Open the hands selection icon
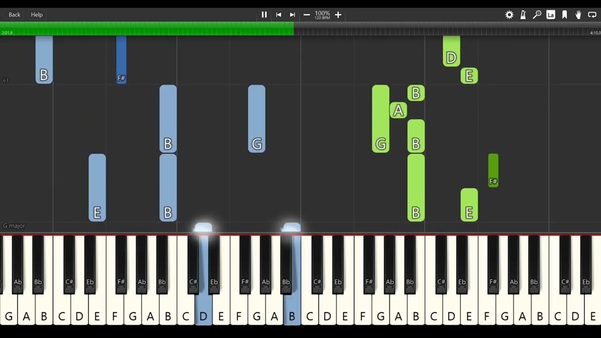 tap(578, 15)
